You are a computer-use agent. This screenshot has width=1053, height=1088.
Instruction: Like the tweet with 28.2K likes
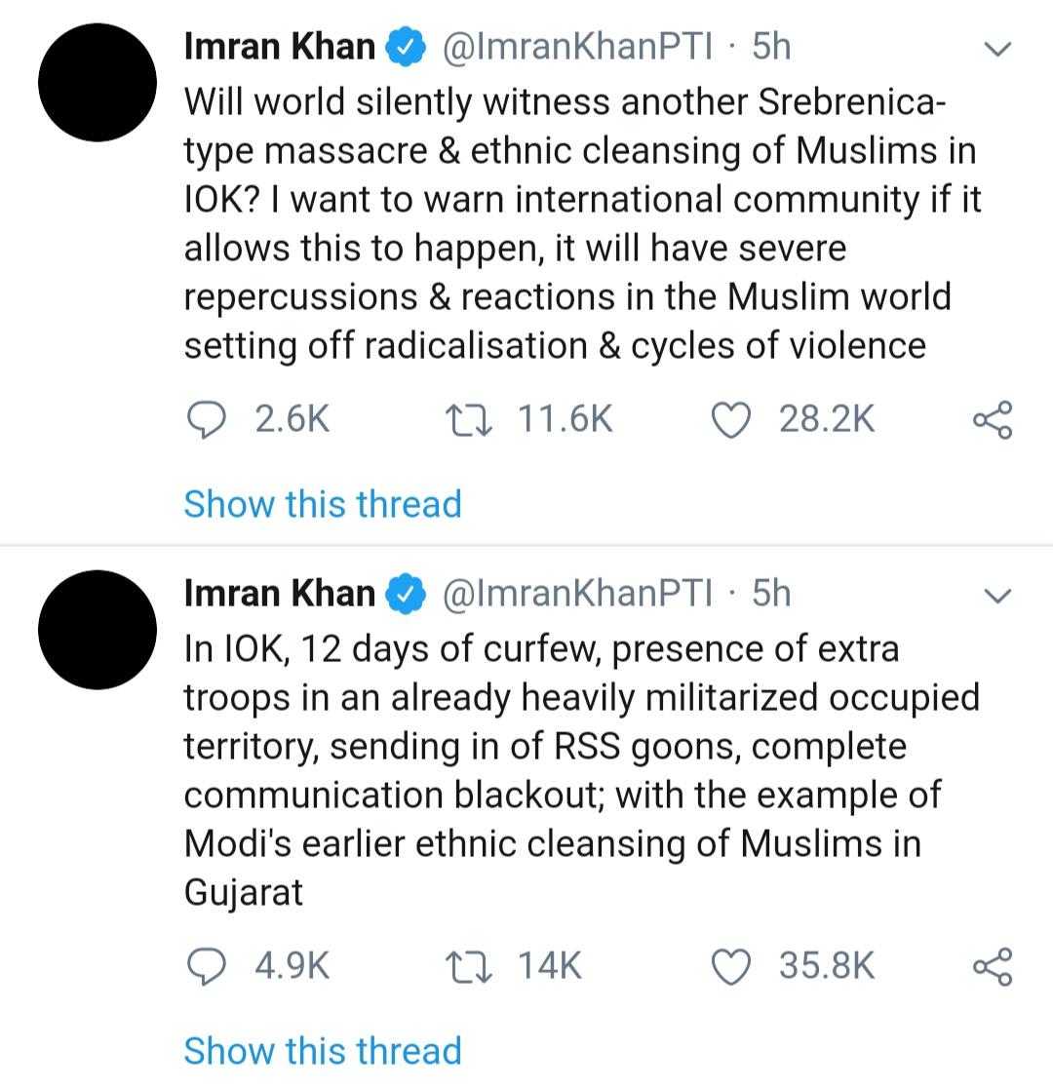point(731,420)
